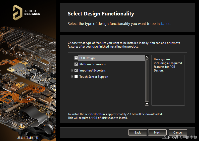The width and height of the screenshot is (199, 141).
Task: Proceed with the Next button
Action: (157, 132)
